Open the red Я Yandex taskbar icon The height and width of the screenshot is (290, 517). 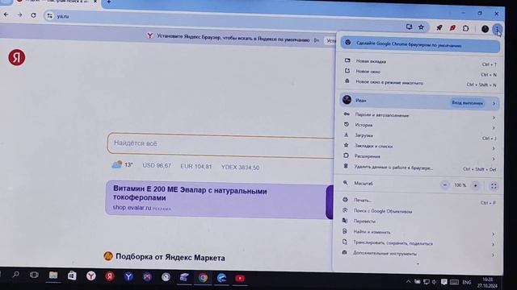[110, 276]
